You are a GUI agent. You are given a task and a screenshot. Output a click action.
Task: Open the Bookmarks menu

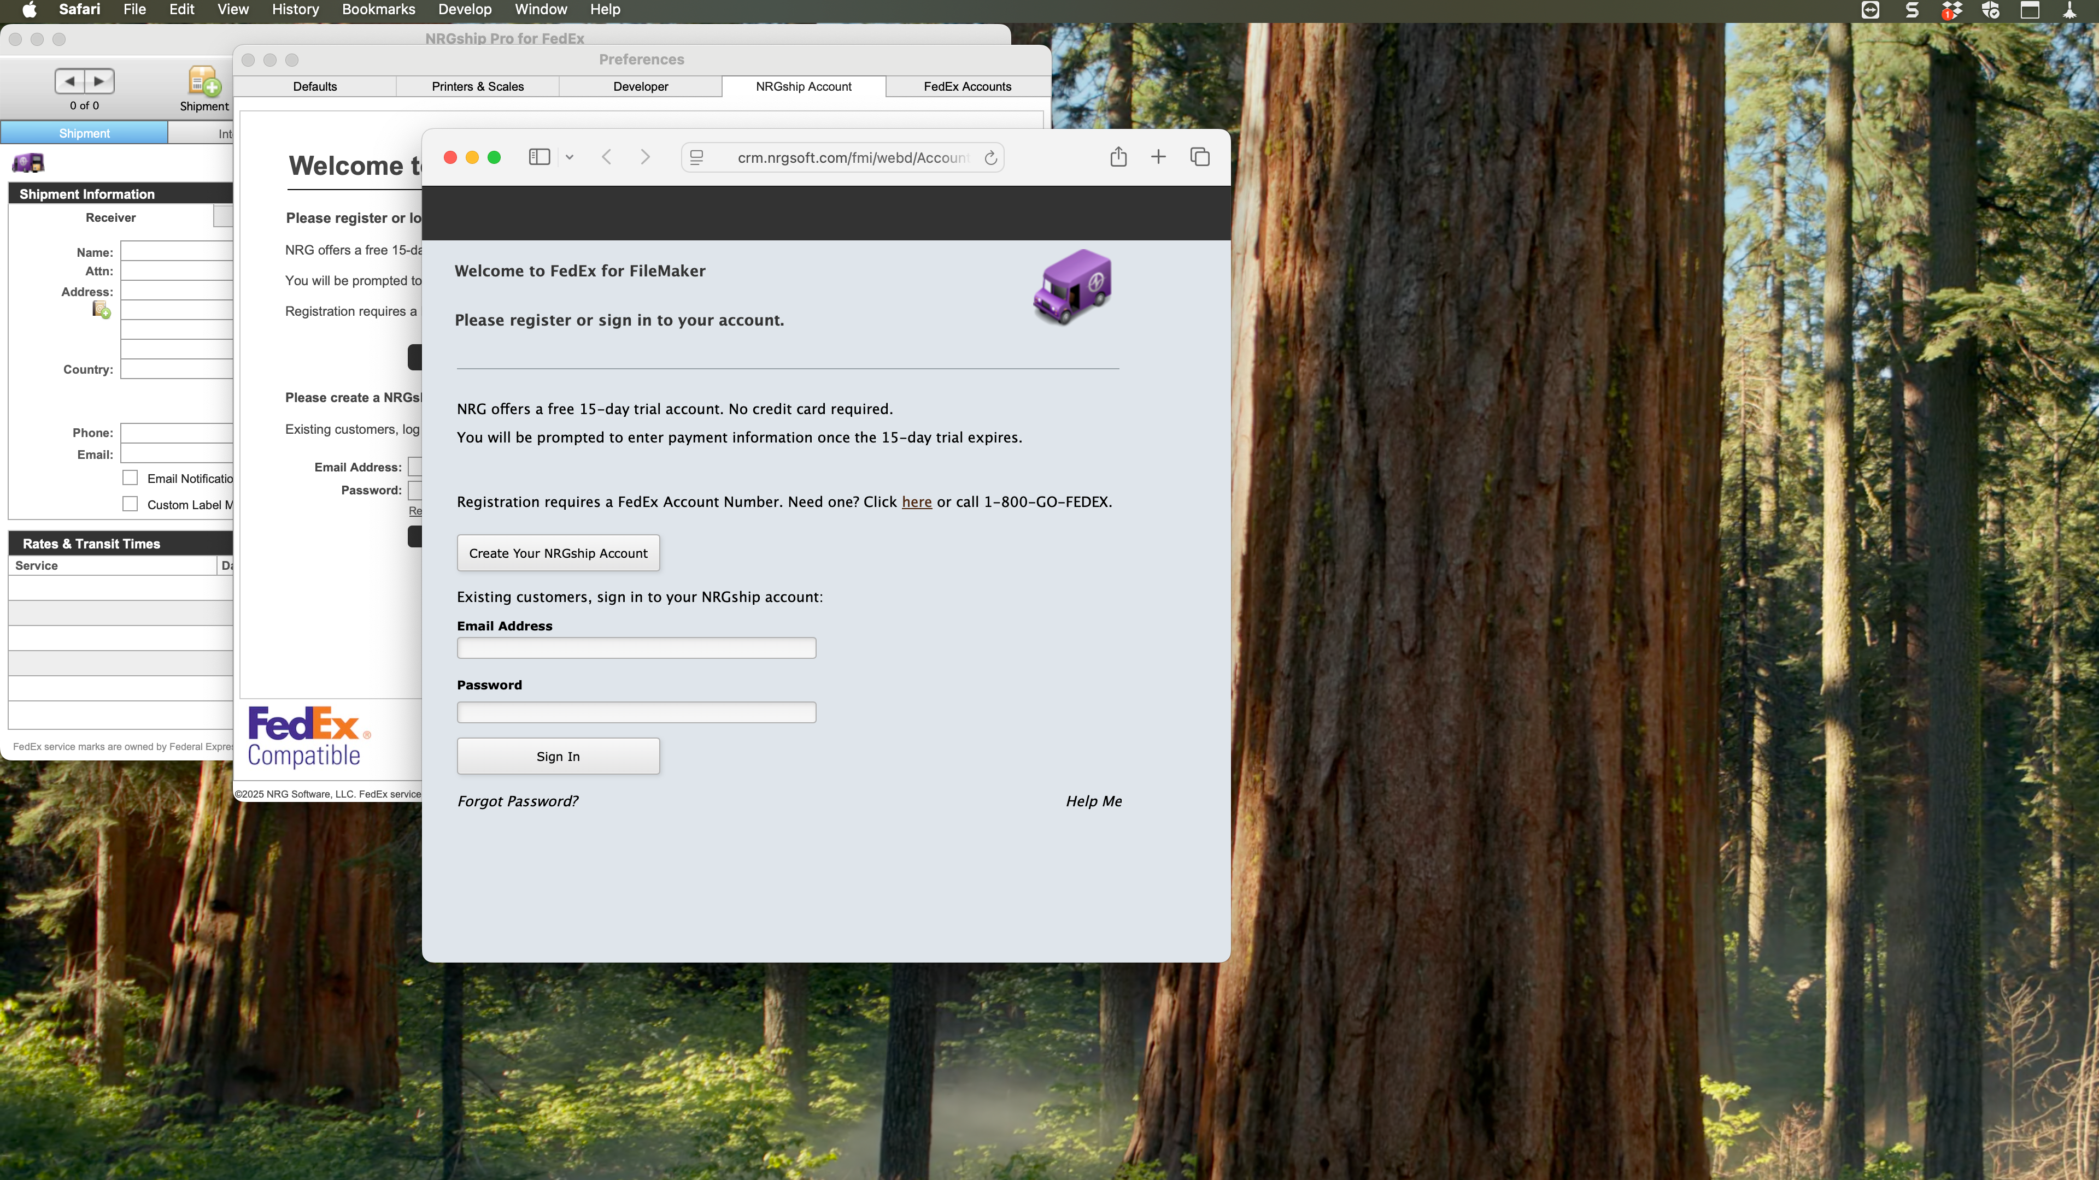(378, 10)
